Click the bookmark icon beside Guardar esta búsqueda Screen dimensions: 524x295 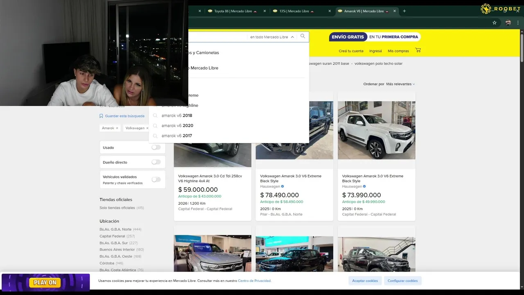[x=101, y=116]
